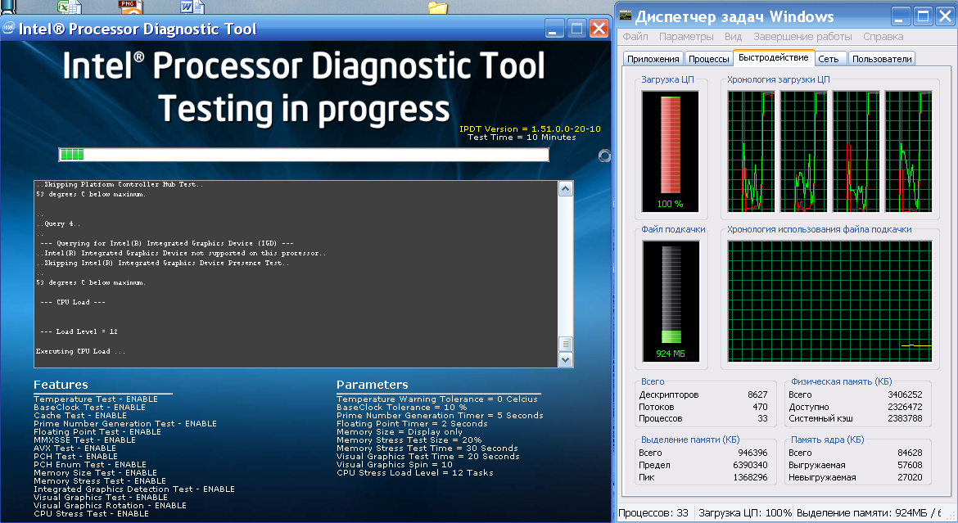Click Memory Stress Test - ENABLE entry
The width and height of the screenshot is (958, 523).
(x=100, y=480)
